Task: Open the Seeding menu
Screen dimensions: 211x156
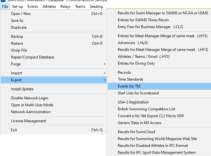Action: pyautogui.click(x=96, y=6)
